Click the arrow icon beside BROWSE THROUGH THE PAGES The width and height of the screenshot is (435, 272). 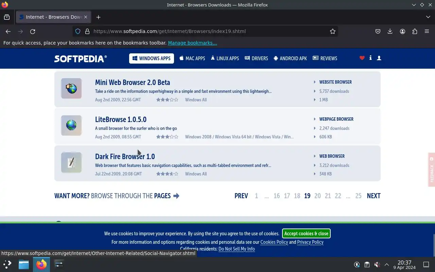[x=176, y=196]
